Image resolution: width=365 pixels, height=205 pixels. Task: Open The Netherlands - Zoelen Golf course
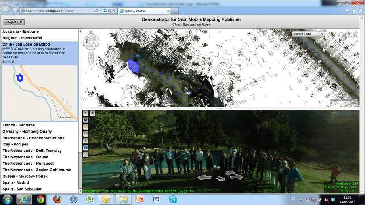tap(37, 170)
